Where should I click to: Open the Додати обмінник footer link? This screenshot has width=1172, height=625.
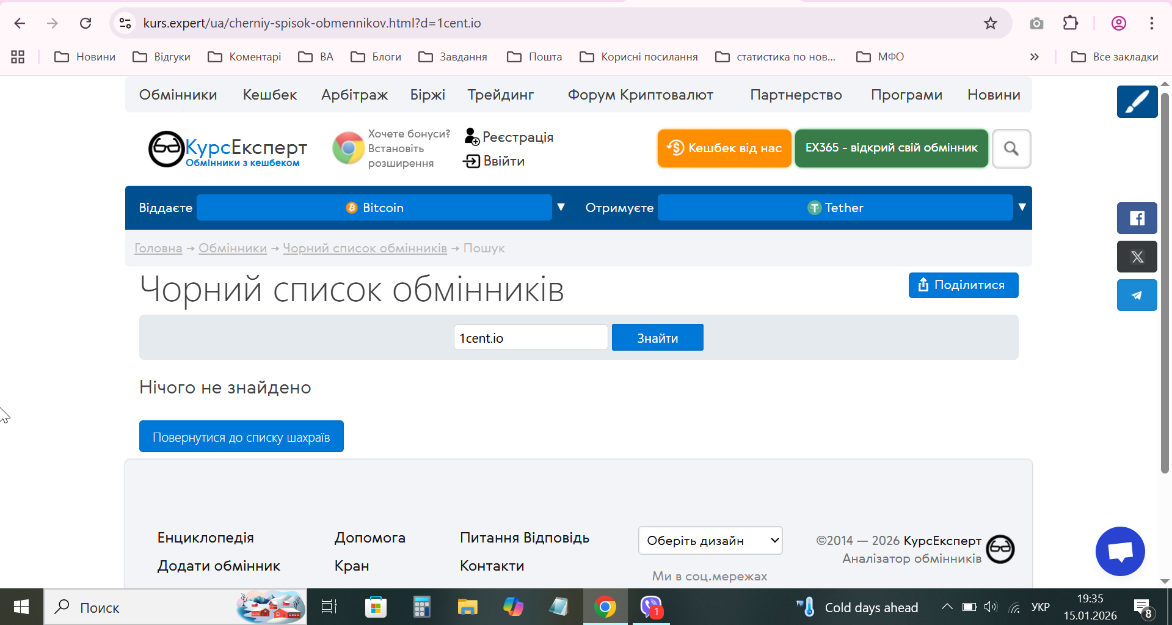pyautogui.click(x=219, y=566)
